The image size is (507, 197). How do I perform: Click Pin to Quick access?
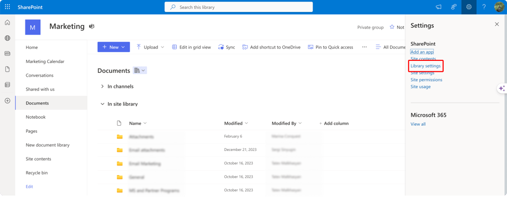(x=330, y=47)
